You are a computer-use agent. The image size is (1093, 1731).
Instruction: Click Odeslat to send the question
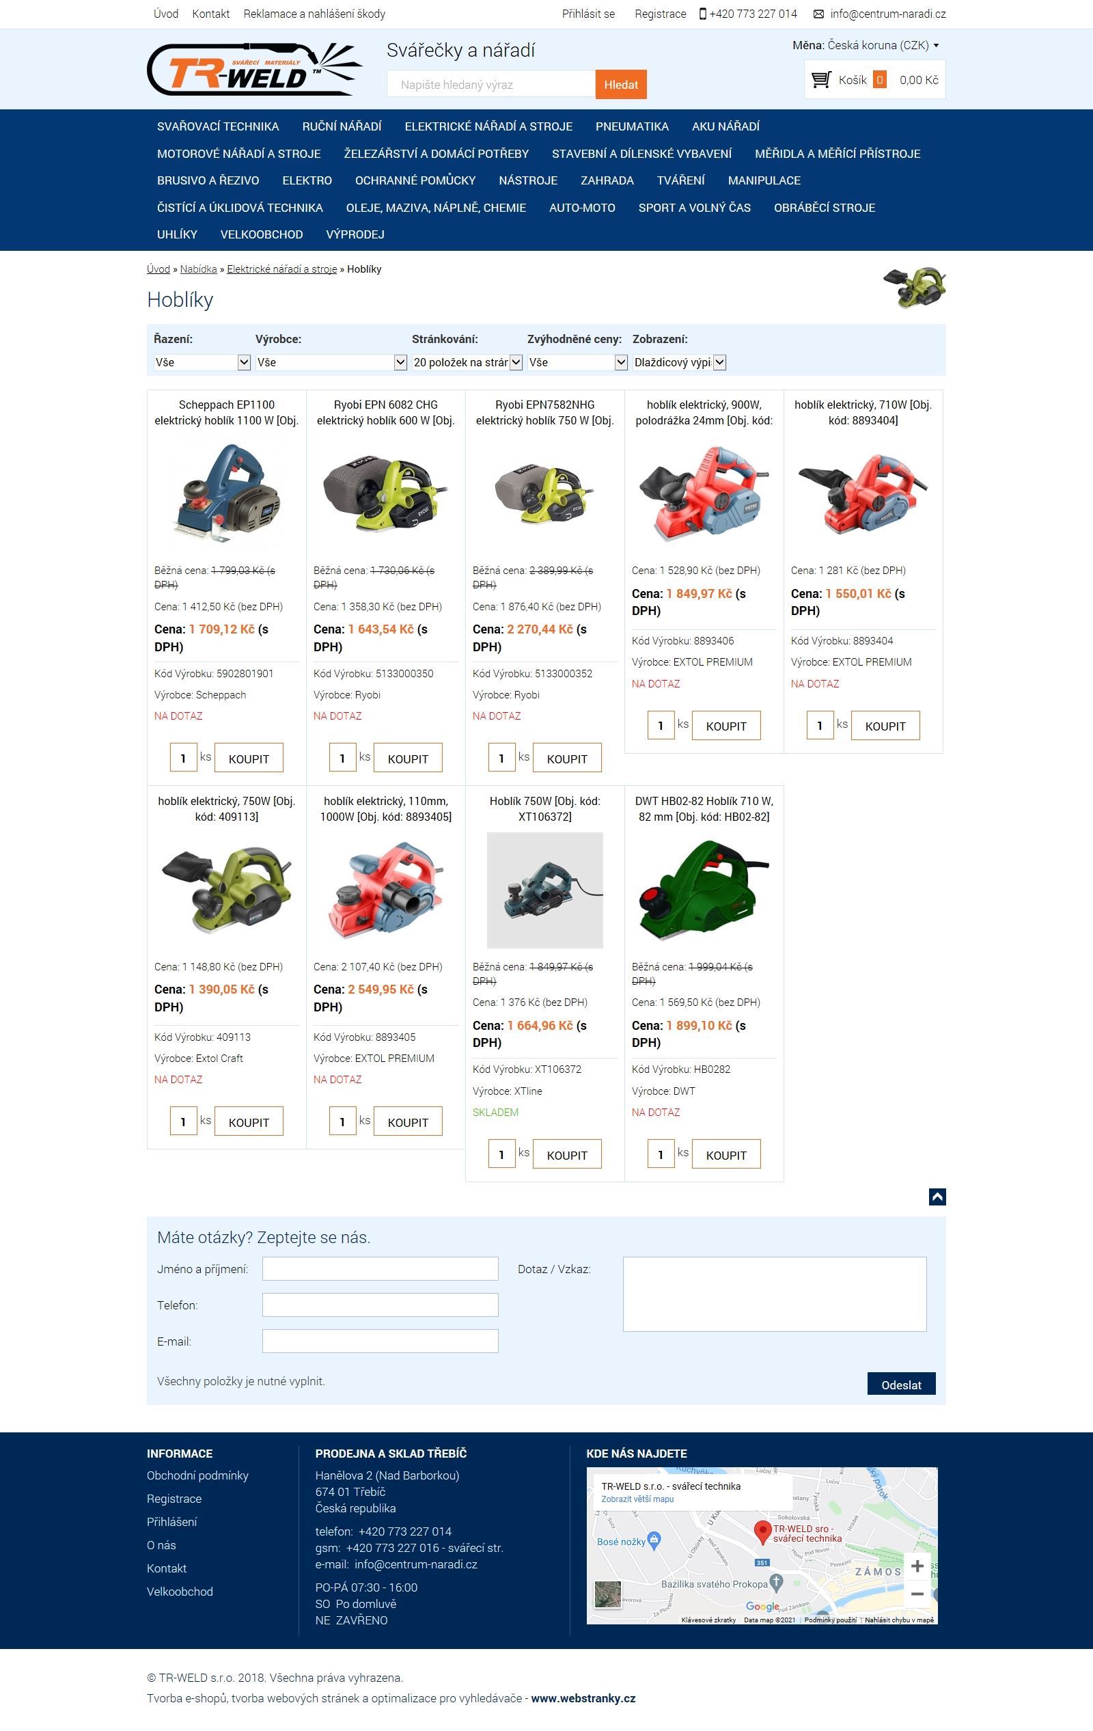(x=901, y=1385)
